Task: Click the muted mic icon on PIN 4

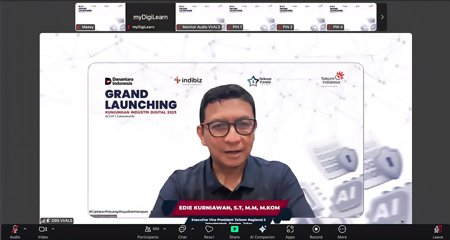Action: (330, 27)
